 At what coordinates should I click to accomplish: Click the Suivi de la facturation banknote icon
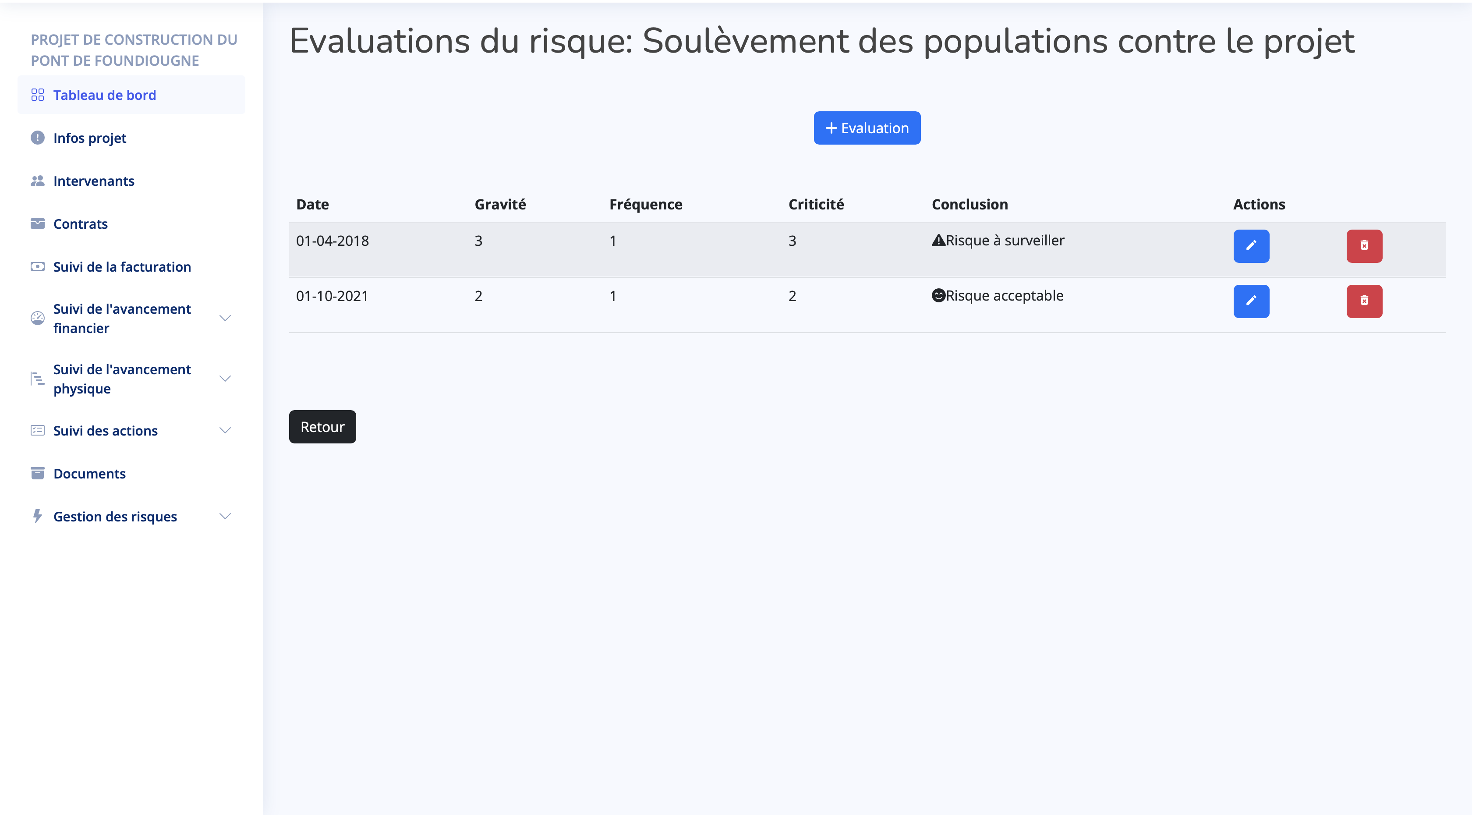(x=38, y=266)
